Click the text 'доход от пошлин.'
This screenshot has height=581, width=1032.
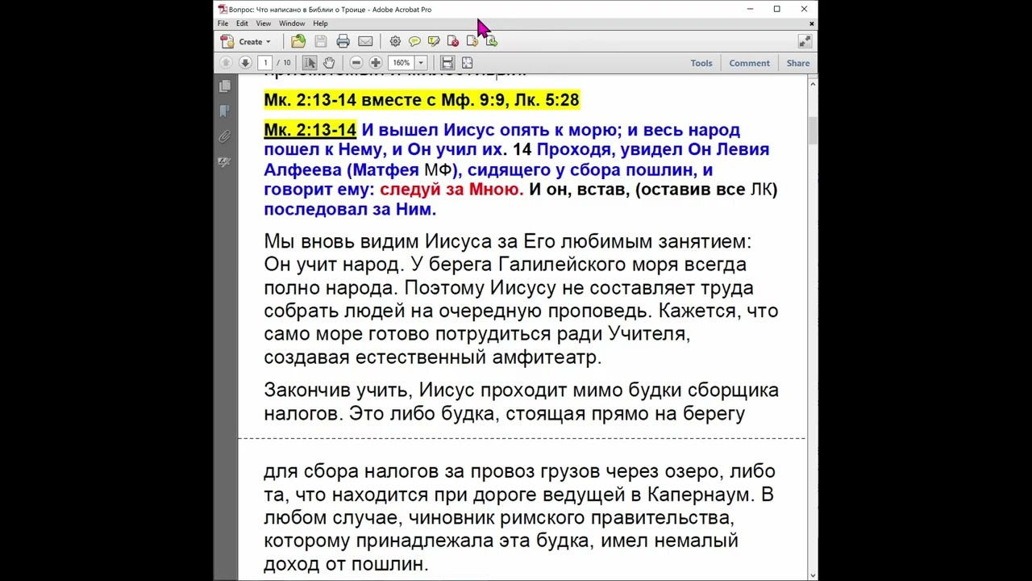click(x=346, y=564)
